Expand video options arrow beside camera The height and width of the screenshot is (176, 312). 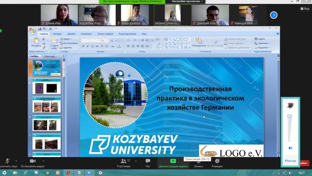[x=43, y=161]
